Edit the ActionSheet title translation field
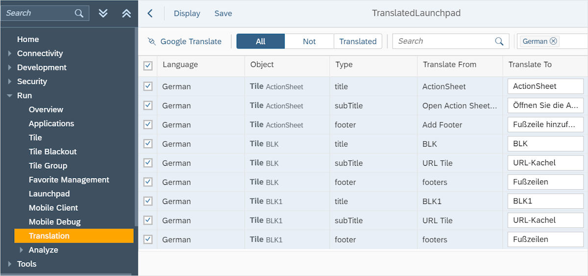Screen dimensions: 588x276 click(x=545, y=86)
